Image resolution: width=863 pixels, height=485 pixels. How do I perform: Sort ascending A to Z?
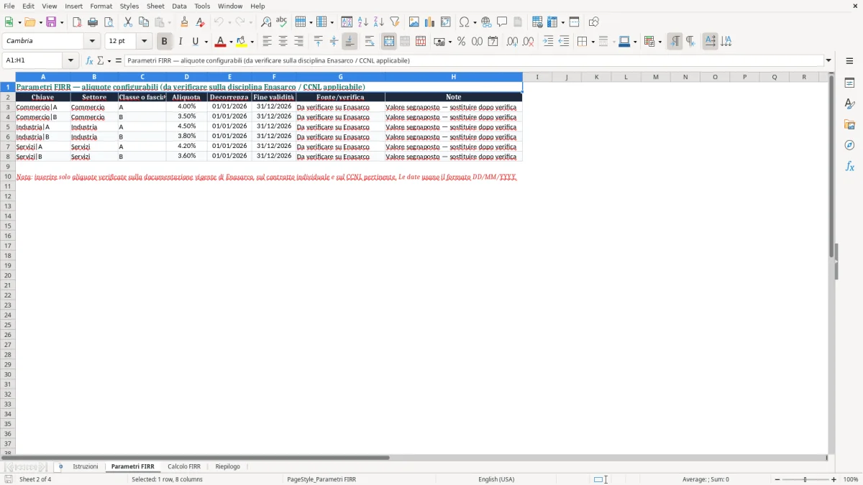pos(363,22)
